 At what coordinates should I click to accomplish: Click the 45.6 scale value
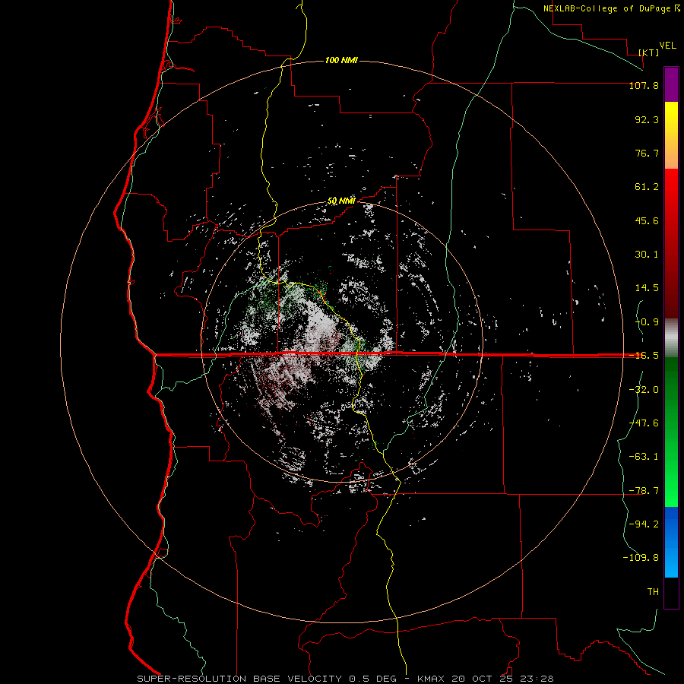click(647, 220)
